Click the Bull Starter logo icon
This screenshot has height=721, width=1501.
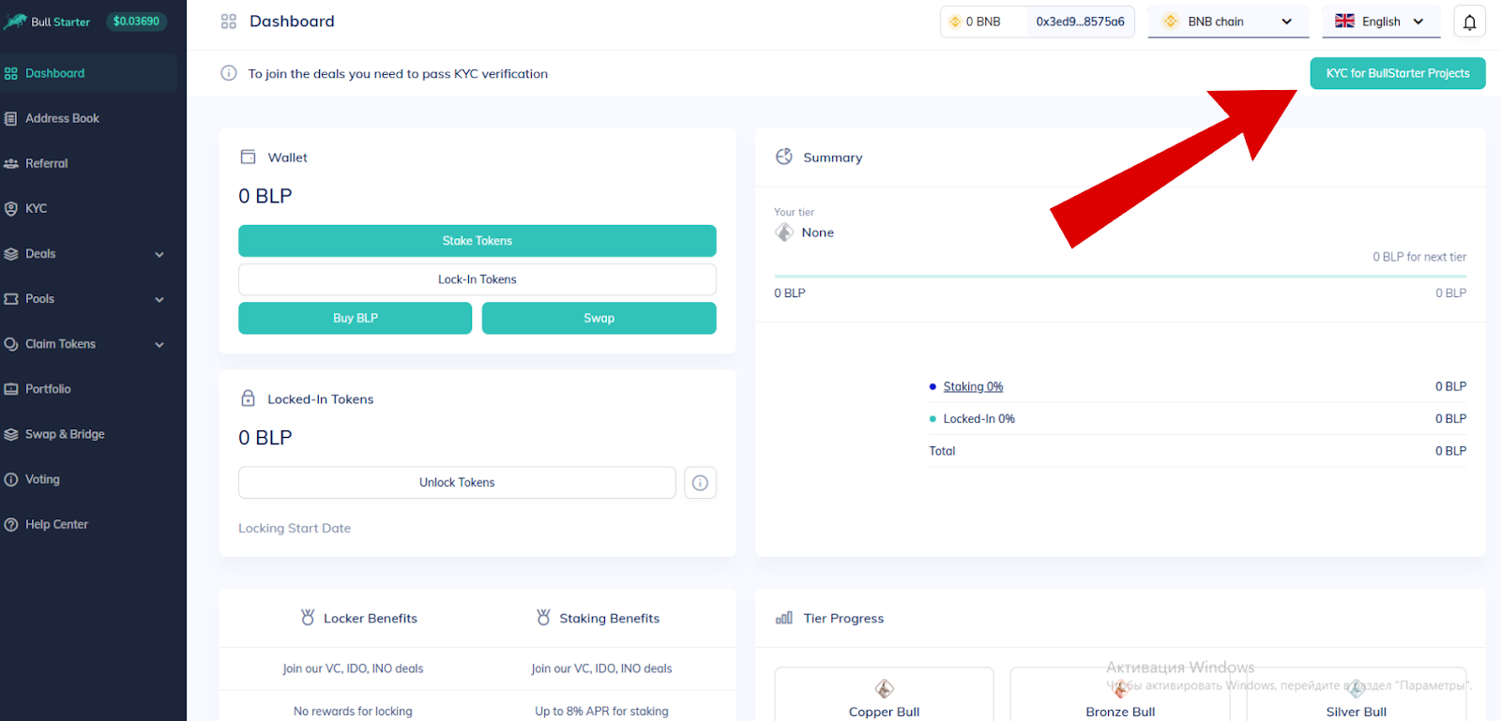[x=15, y=21]
